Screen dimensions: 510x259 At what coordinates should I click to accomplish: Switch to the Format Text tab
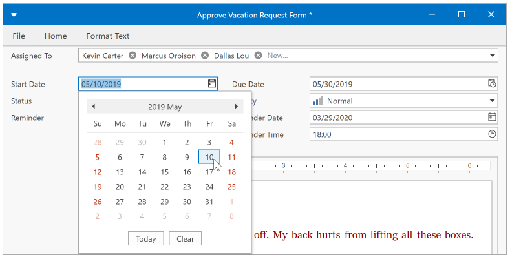(x=108, y=36)
